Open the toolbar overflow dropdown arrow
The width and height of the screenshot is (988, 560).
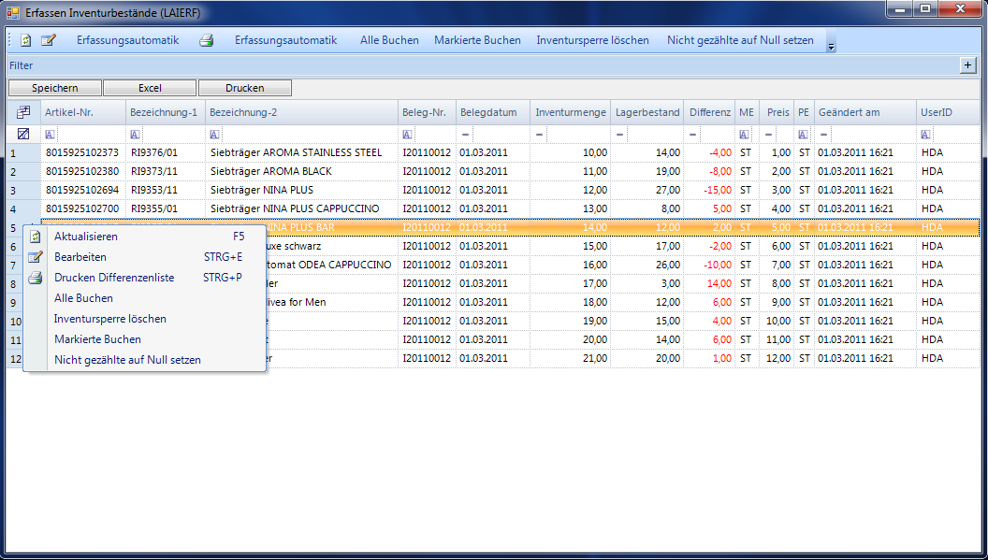pyautogui.click(x=831, y=45)
